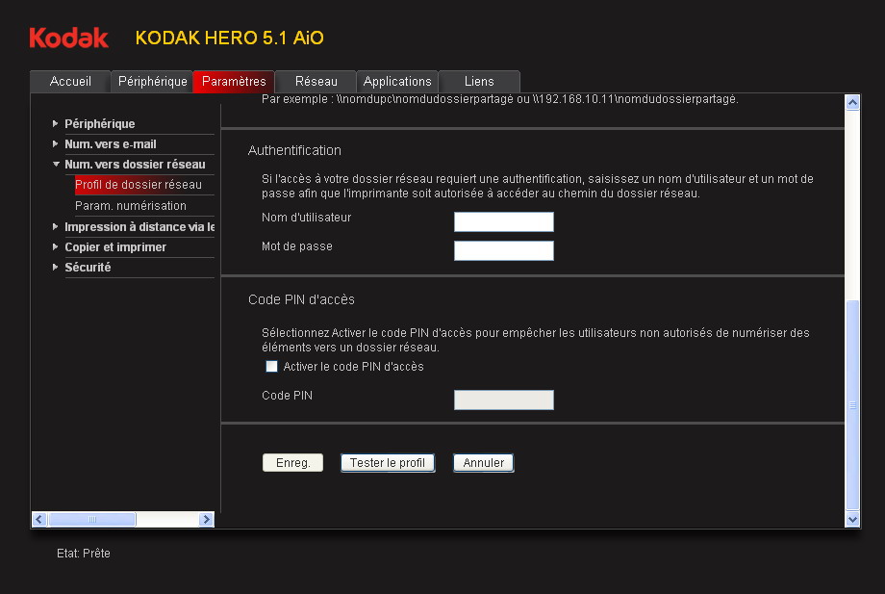
Task: Click the Kodak logo
Action: [68, 39]
